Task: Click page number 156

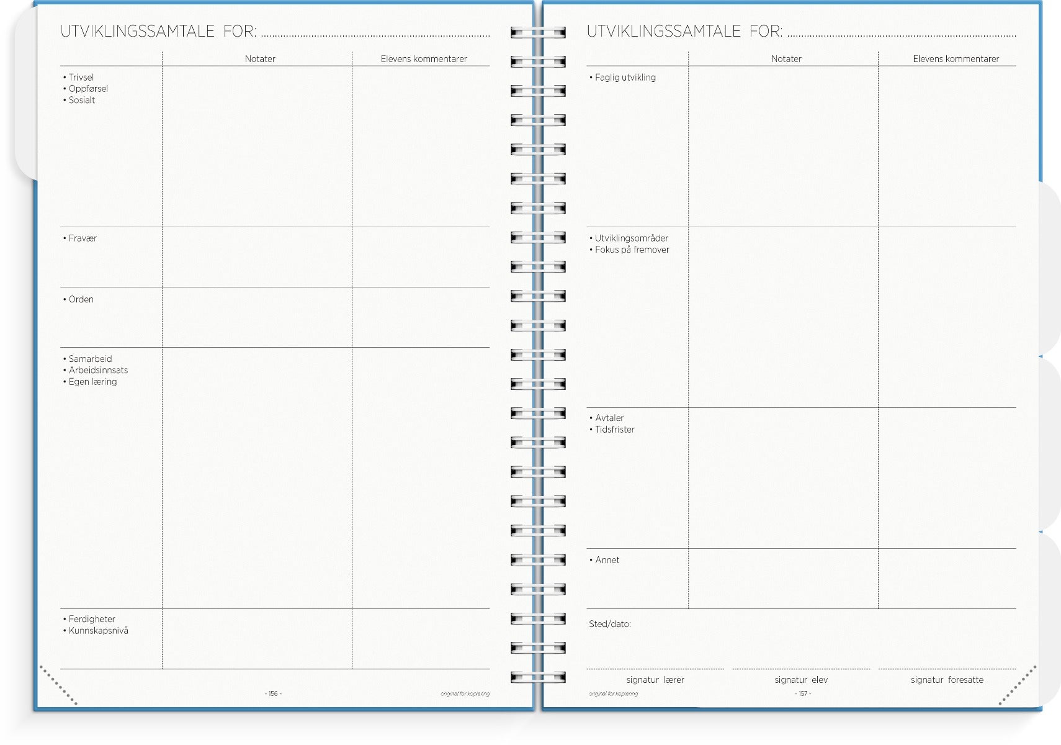Action: click(x=273, y=693)
